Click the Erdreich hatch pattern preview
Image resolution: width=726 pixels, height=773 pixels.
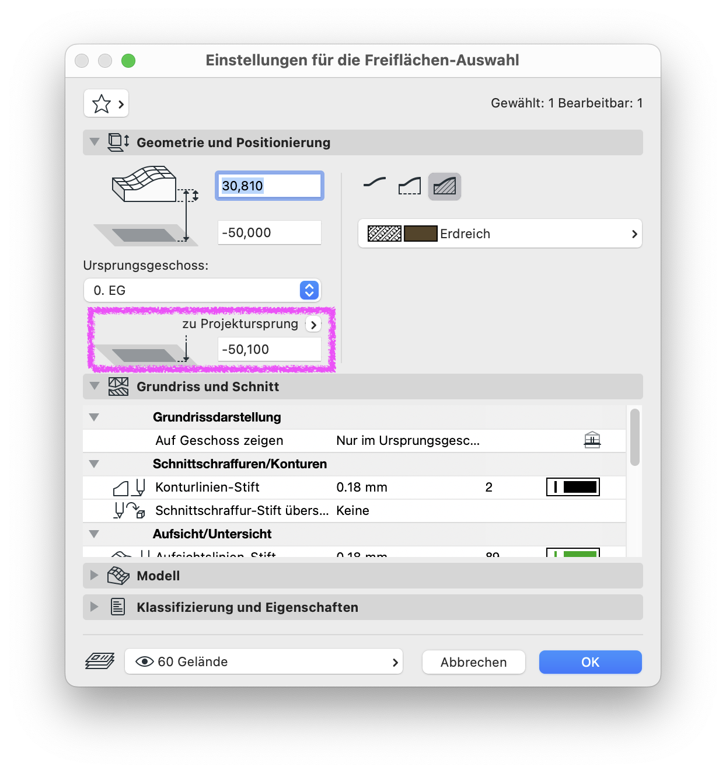[x=385, y=234]
